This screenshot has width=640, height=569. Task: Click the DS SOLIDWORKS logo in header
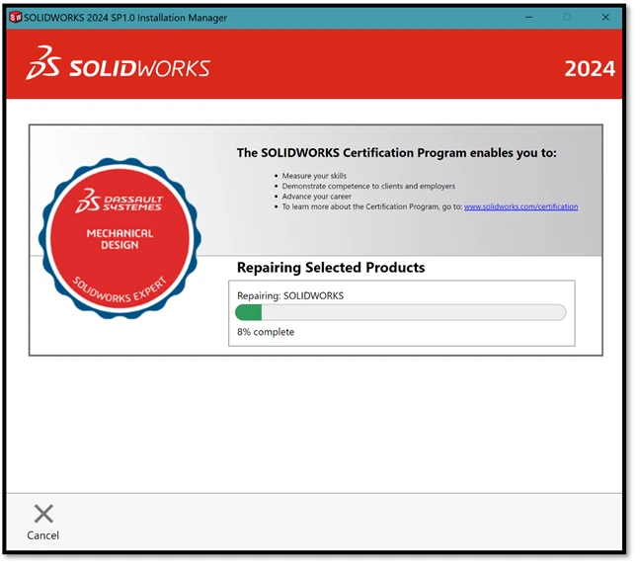[x=118, y=66]
